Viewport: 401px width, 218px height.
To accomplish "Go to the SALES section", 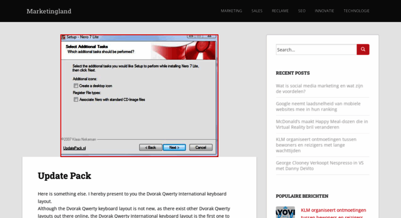I will coord(257,11).
